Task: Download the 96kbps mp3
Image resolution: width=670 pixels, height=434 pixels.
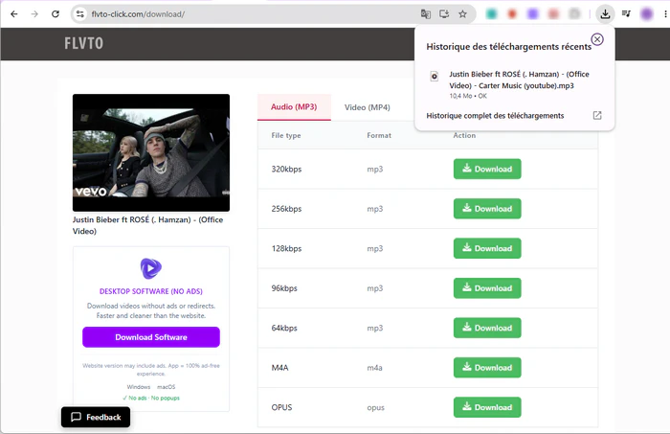Action: click(487, 288)
